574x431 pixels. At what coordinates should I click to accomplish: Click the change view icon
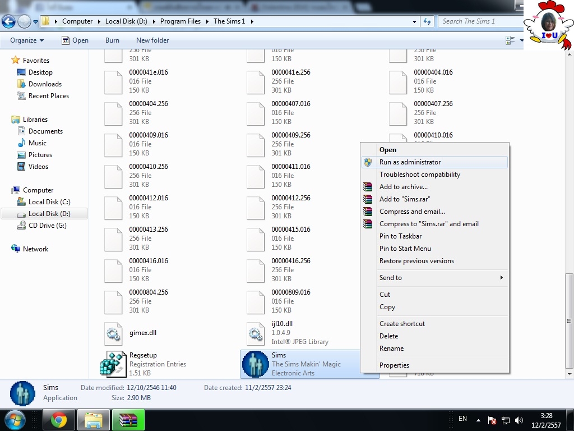pos(510,40)
